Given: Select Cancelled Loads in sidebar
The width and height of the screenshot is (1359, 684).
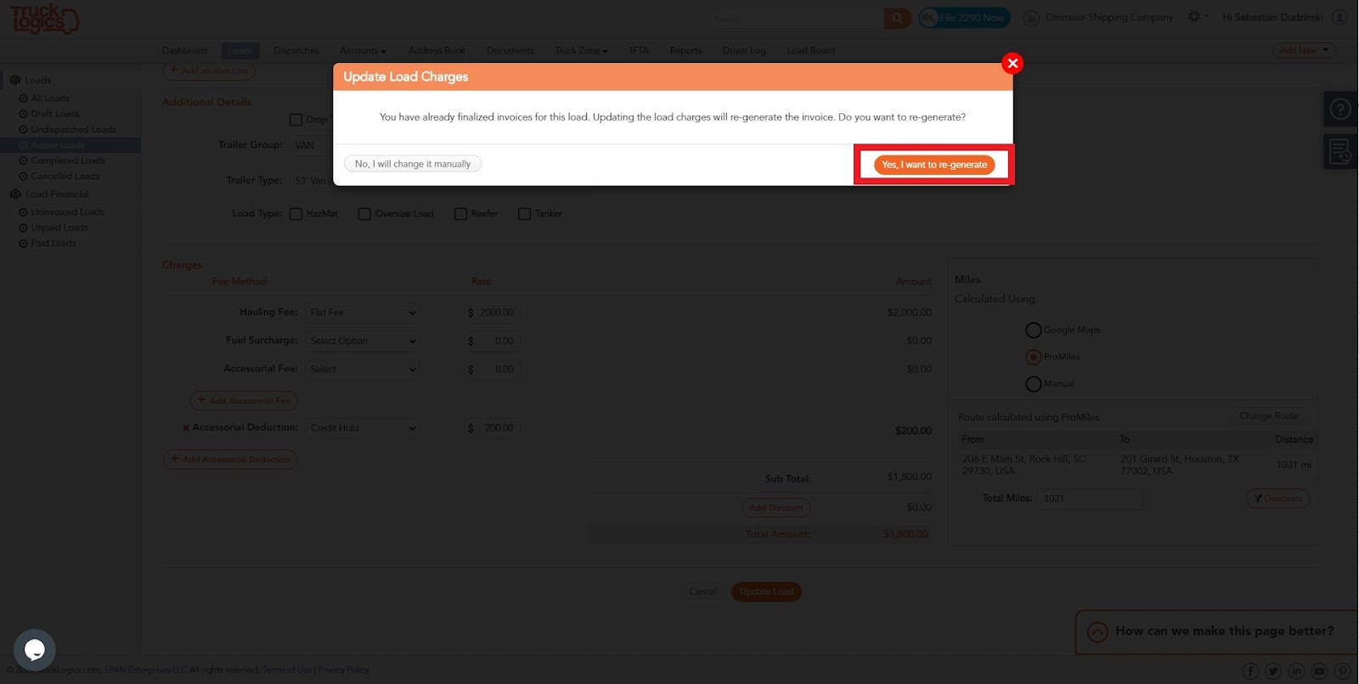Looking at the screenshot, I should click(x=65, y=177).
